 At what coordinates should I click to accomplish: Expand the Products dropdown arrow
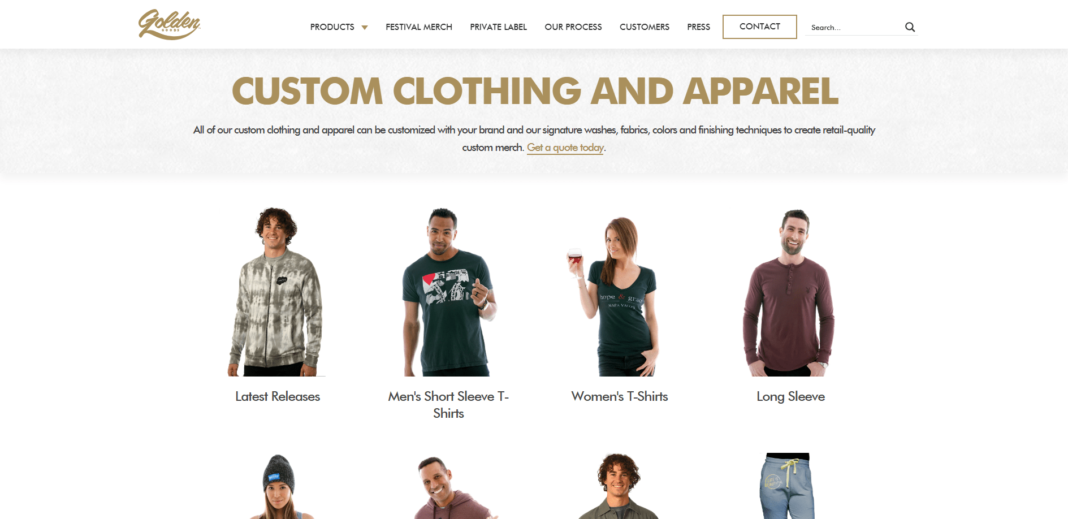365,27
